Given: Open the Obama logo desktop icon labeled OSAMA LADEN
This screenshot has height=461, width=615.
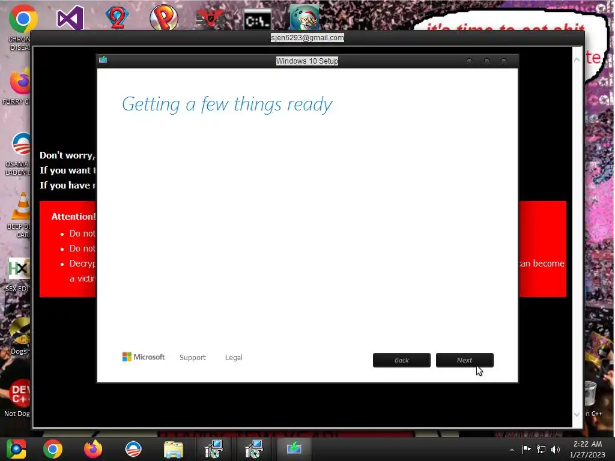Looking at the screenshot, I should click(20, 144).
